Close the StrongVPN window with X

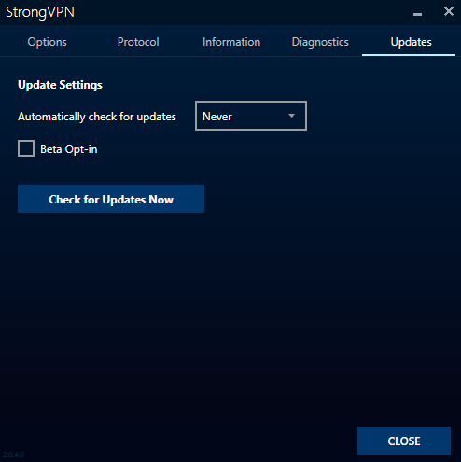click(448, 12)
